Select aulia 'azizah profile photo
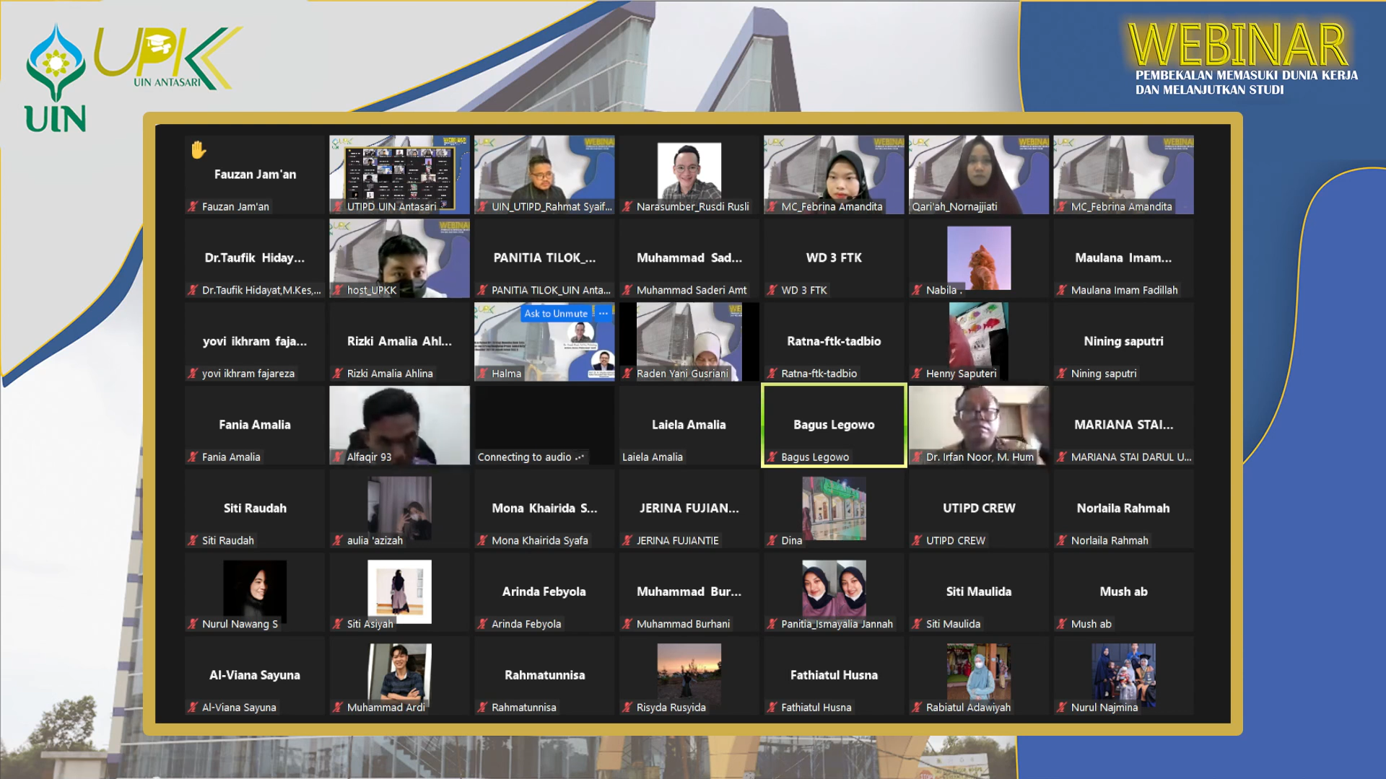Viewport: 1386px width, 779px height. (x=399, y=508)
